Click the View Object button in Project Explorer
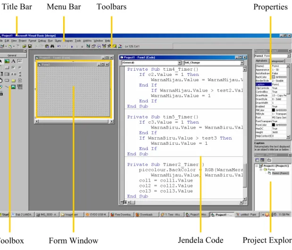The image size is (292, 250). pyautogui.click(x=262, y=160)
